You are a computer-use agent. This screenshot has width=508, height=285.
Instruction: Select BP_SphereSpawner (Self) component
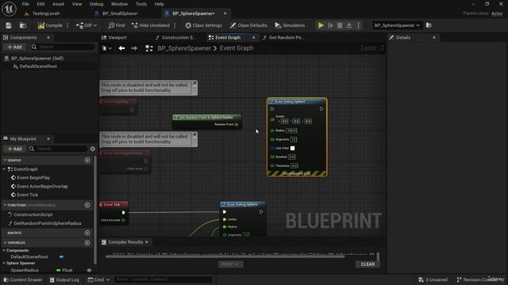click(37, 58)
